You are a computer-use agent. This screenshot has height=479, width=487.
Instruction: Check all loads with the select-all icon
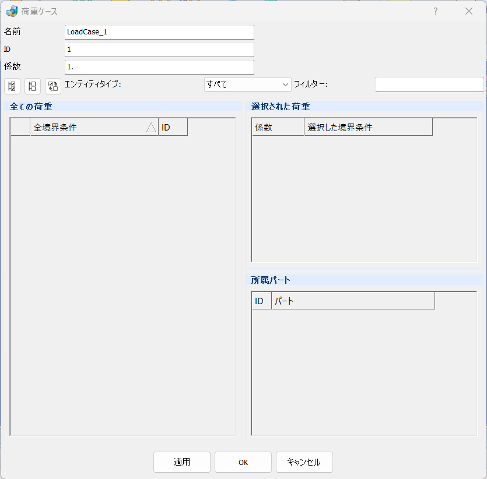pyautogui.click(x=12, y=86)
